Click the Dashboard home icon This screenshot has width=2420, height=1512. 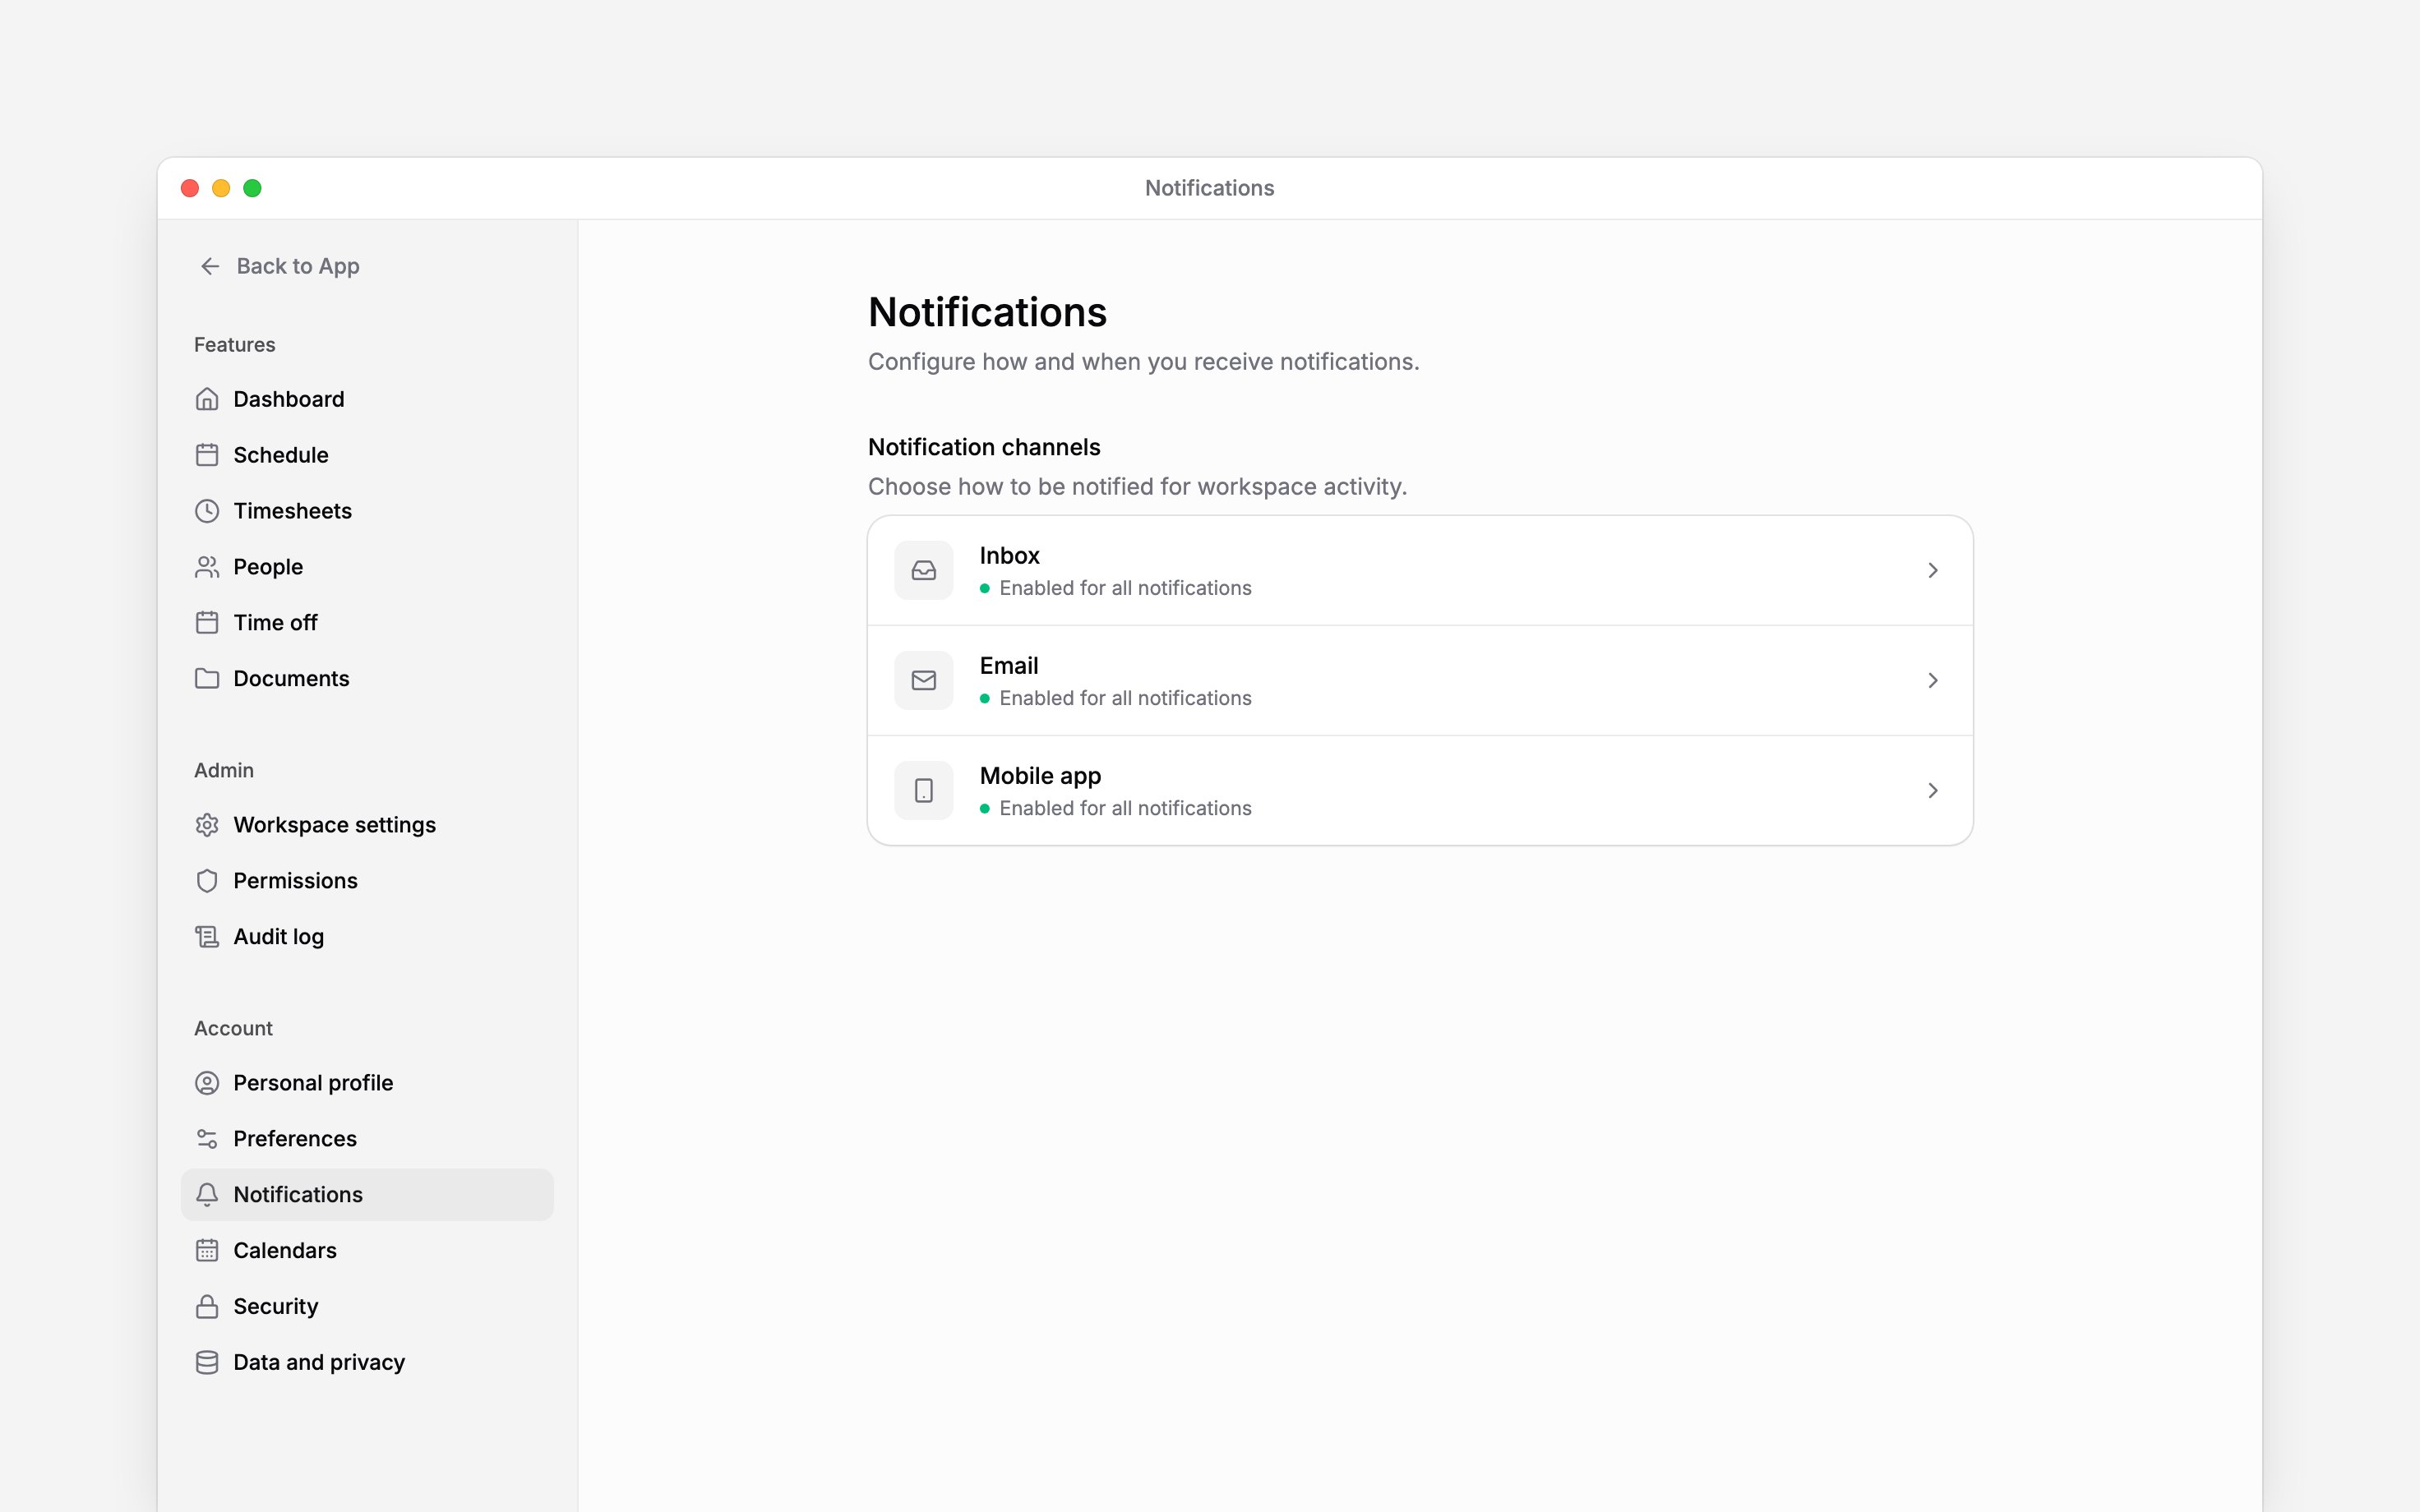(x=207, y=399)
